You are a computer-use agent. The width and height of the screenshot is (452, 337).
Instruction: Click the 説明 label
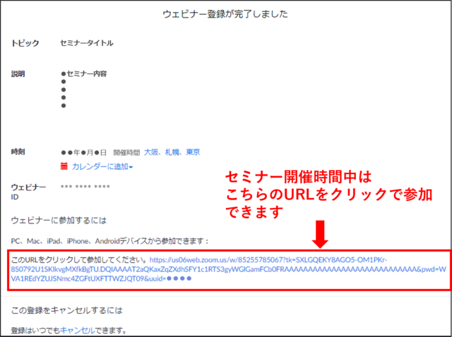[x=18, y=73]
